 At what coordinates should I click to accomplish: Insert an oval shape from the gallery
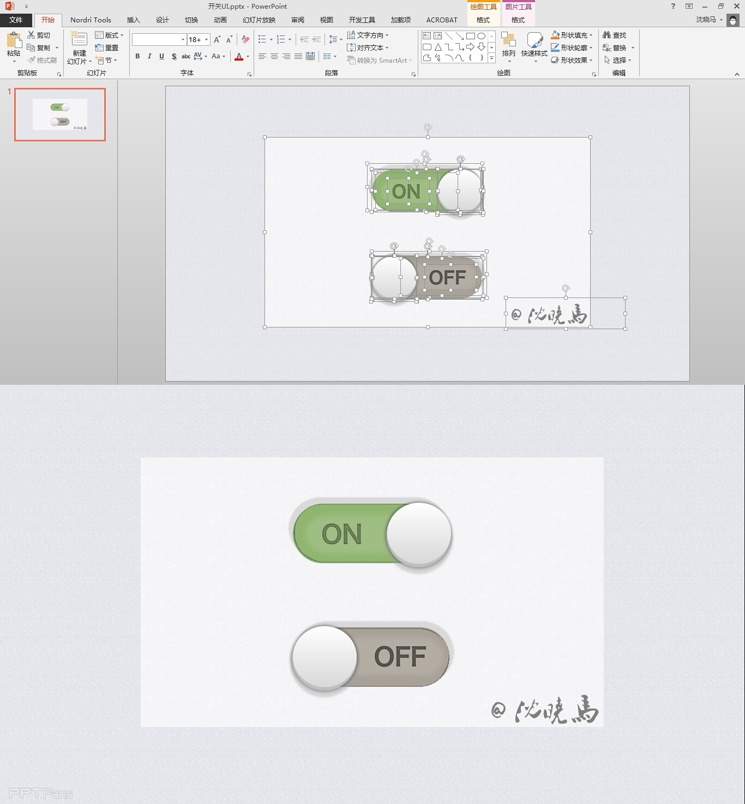(x=481, y=35)
